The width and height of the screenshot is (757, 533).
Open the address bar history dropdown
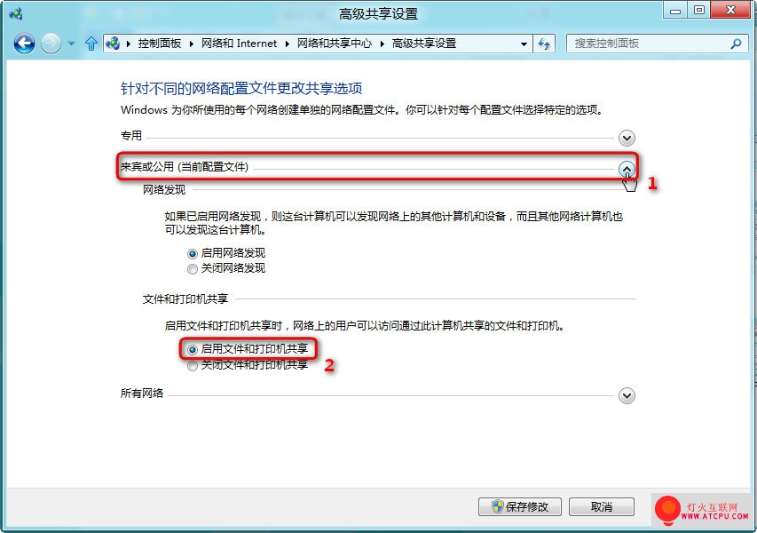(524, 44)
